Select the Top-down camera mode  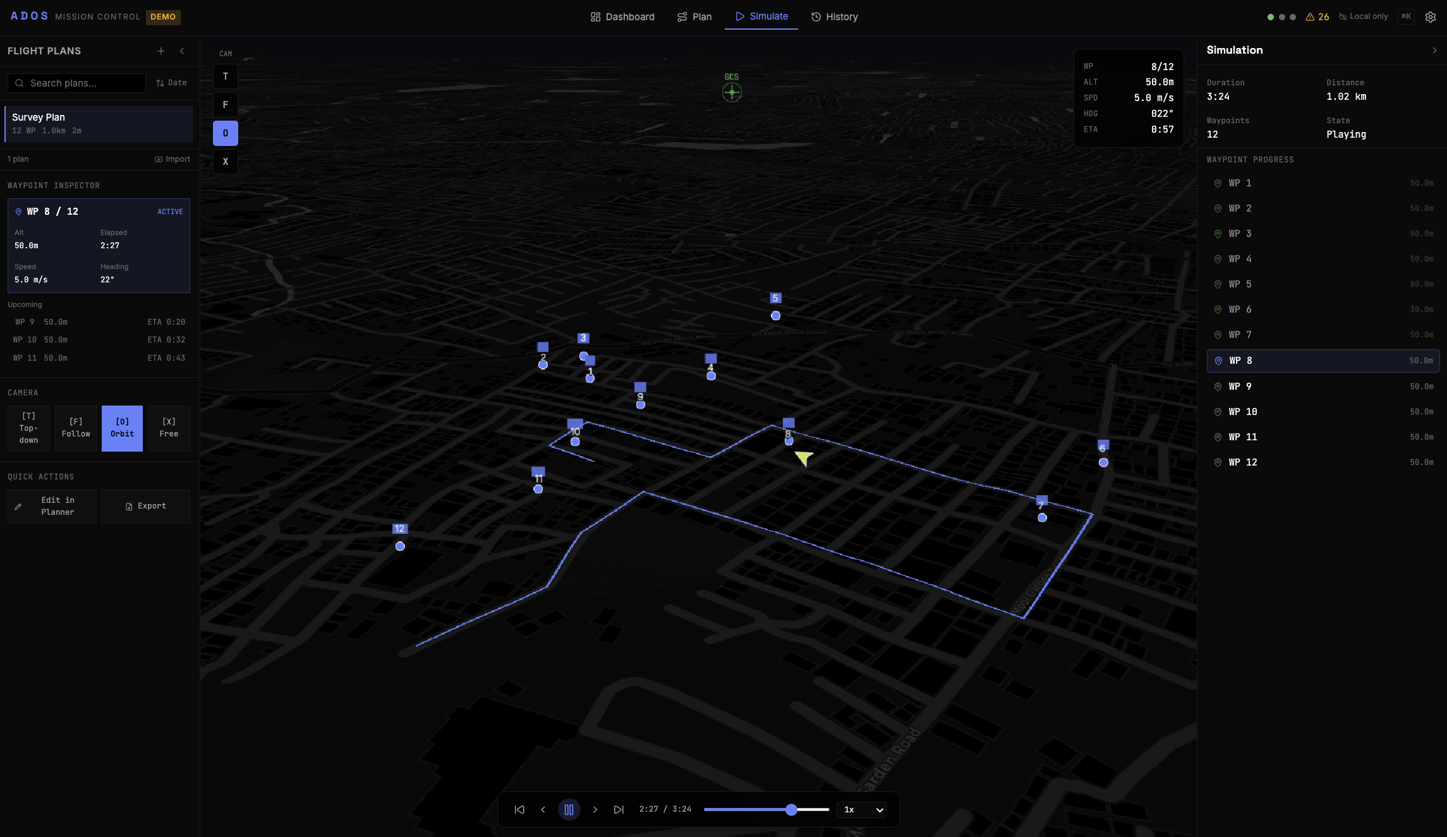28,428
